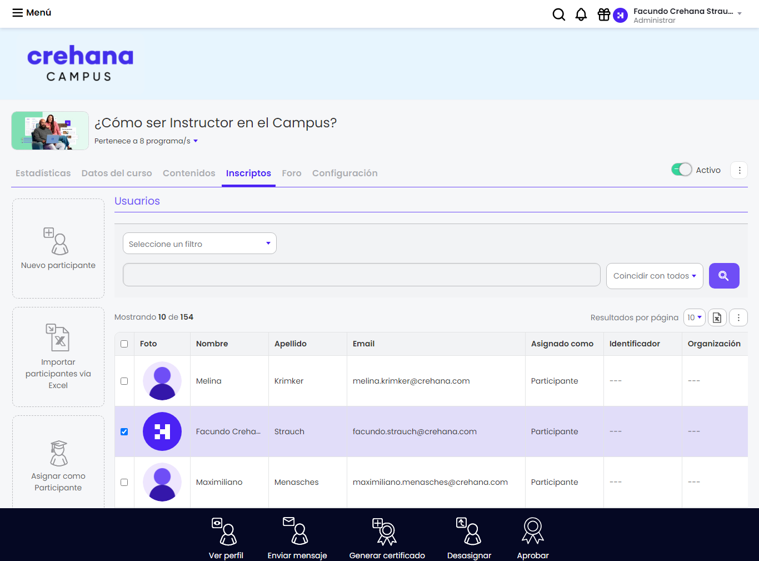Click Melina's profile photo avatar

click(x=162, y=381)
